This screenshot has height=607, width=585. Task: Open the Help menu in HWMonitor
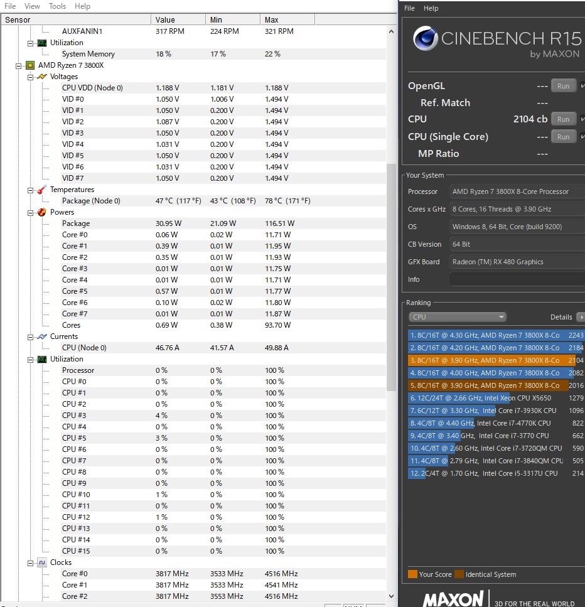[82, 6]
